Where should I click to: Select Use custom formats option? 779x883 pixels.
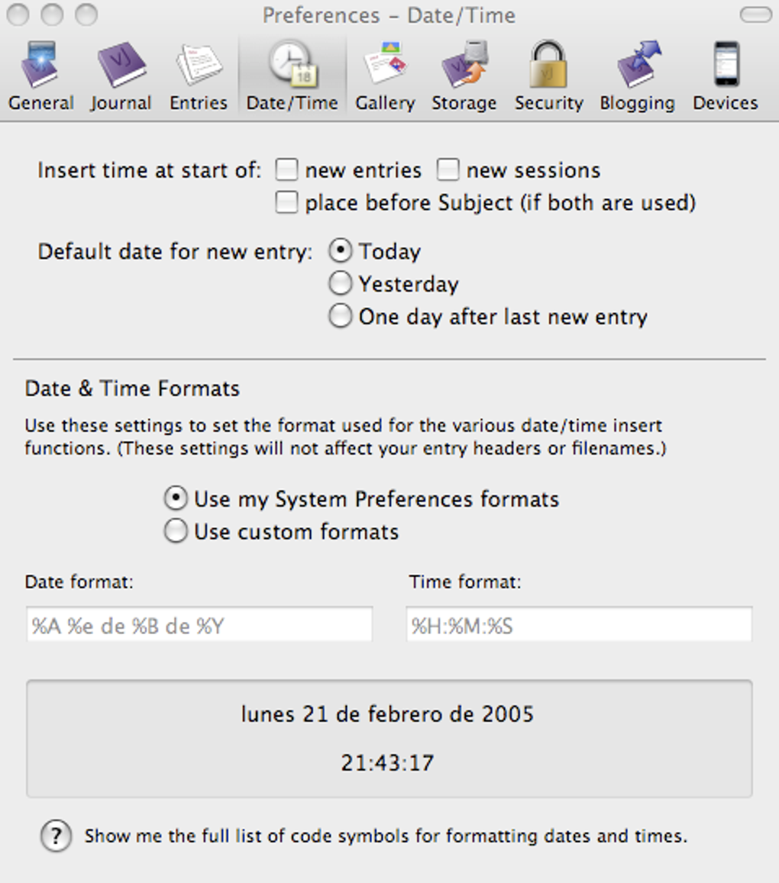pos(176,531)
